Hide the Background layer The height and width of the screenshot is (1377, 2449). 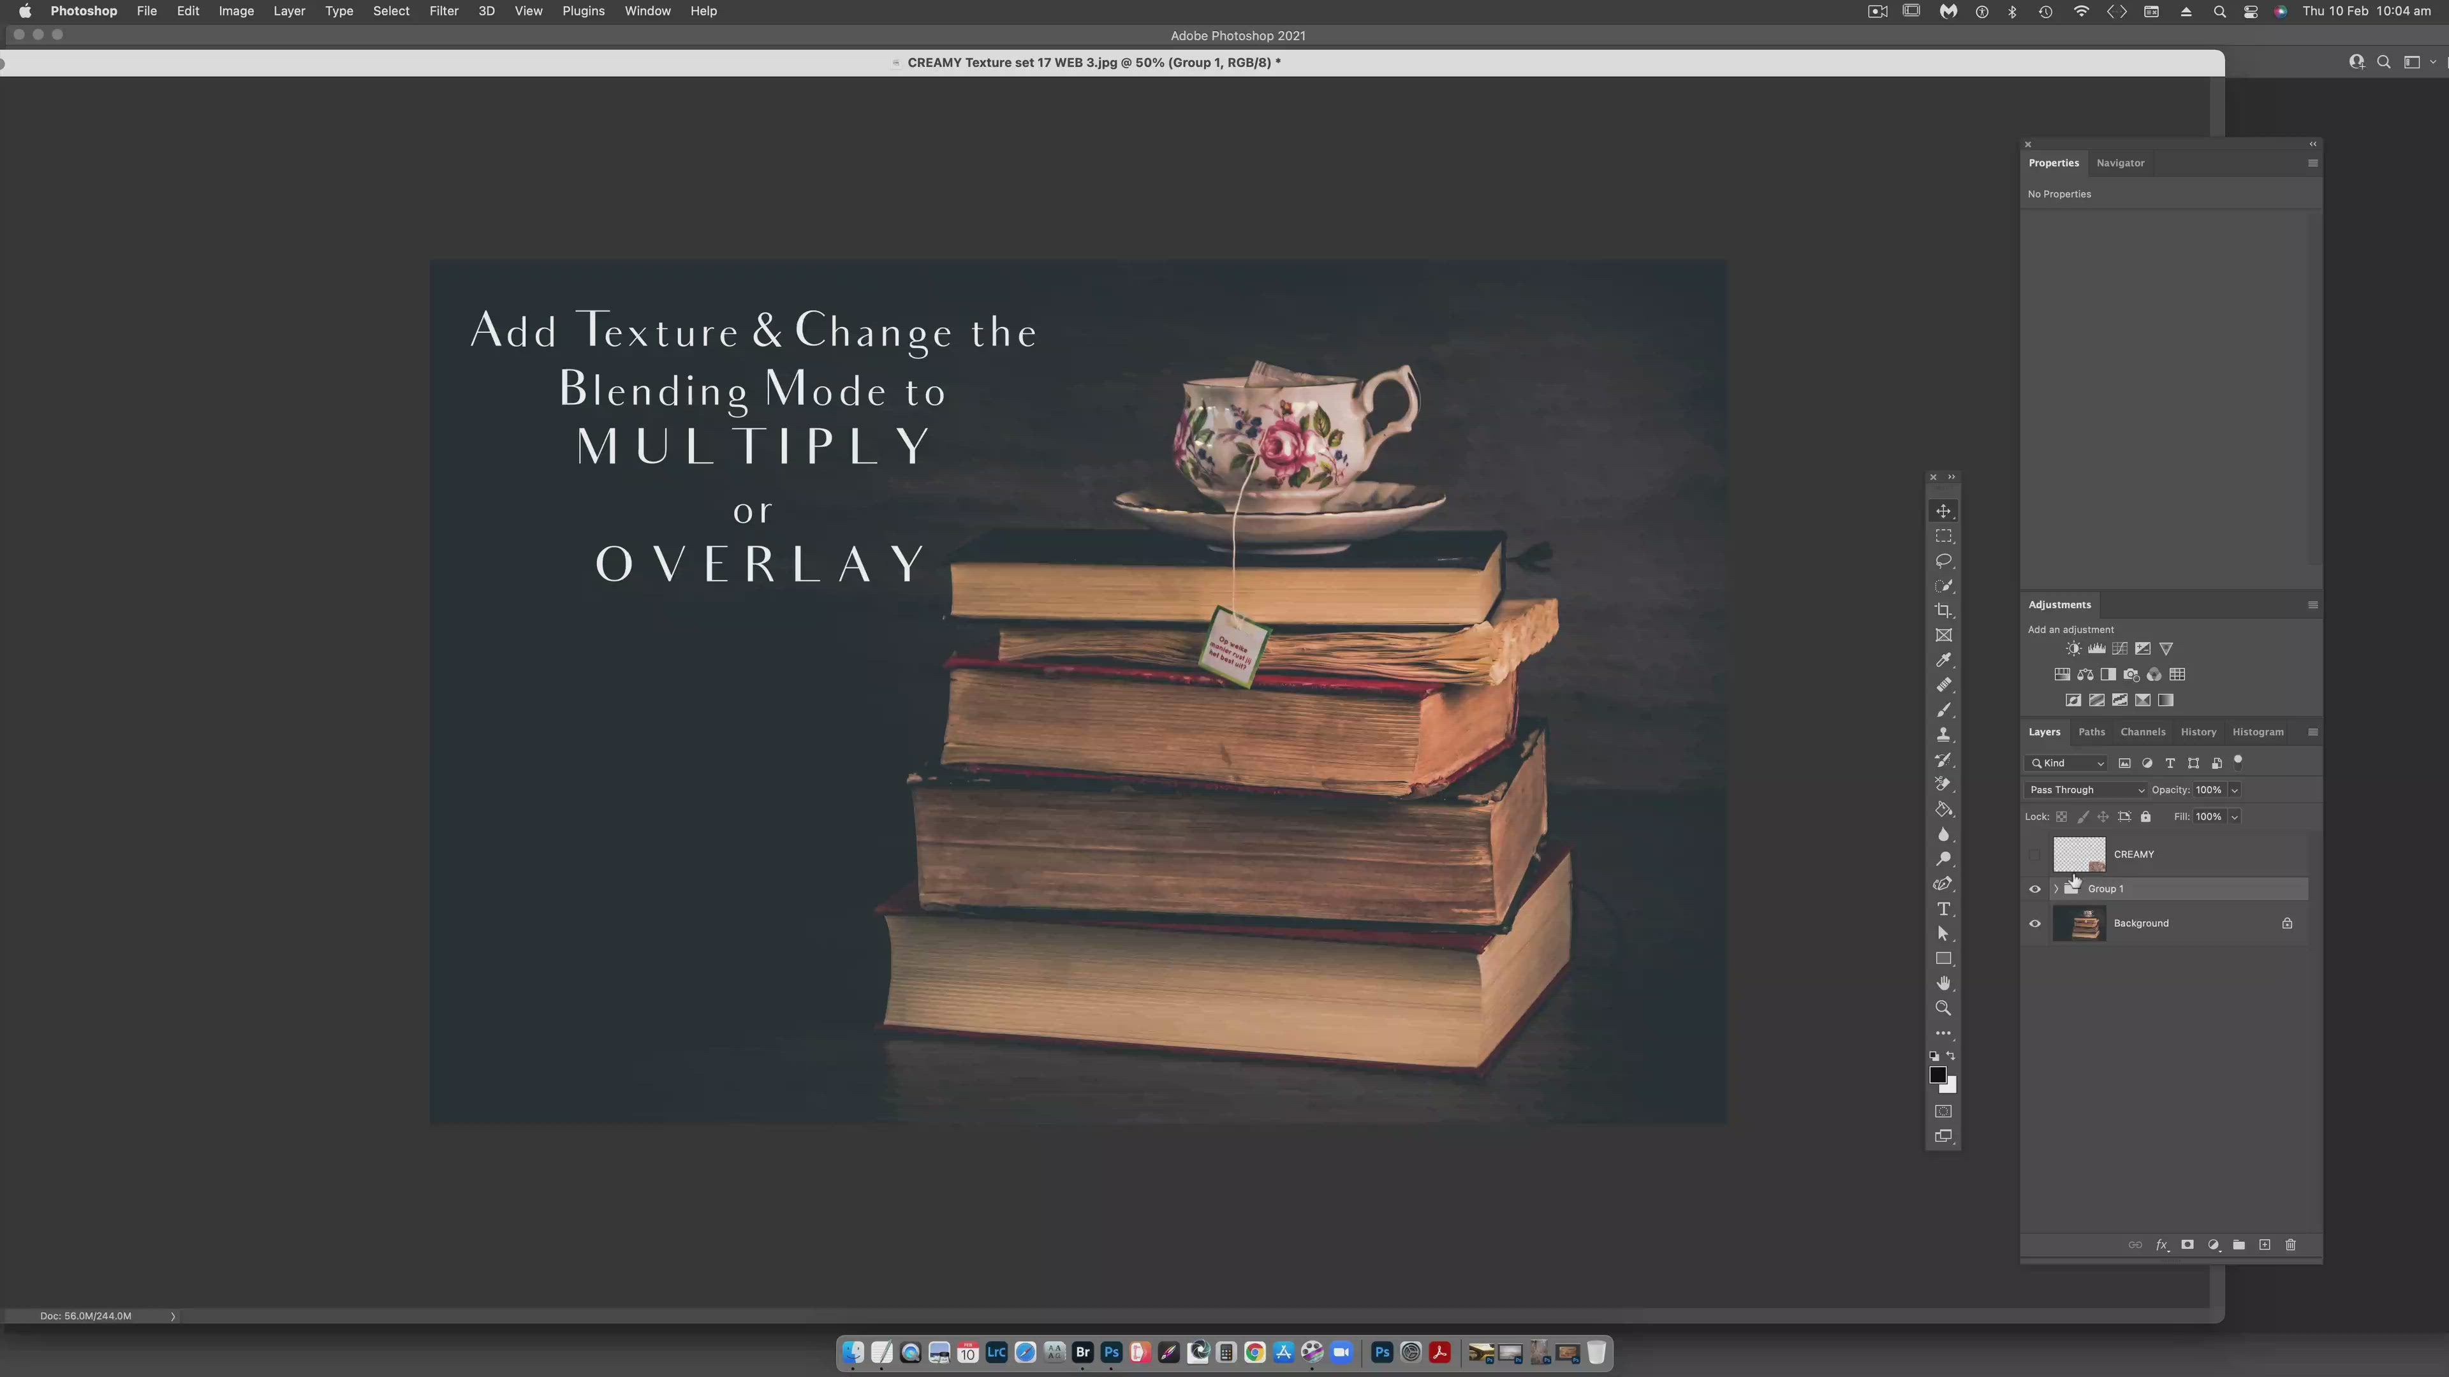pyautogui.click(x=2034, y=924)
